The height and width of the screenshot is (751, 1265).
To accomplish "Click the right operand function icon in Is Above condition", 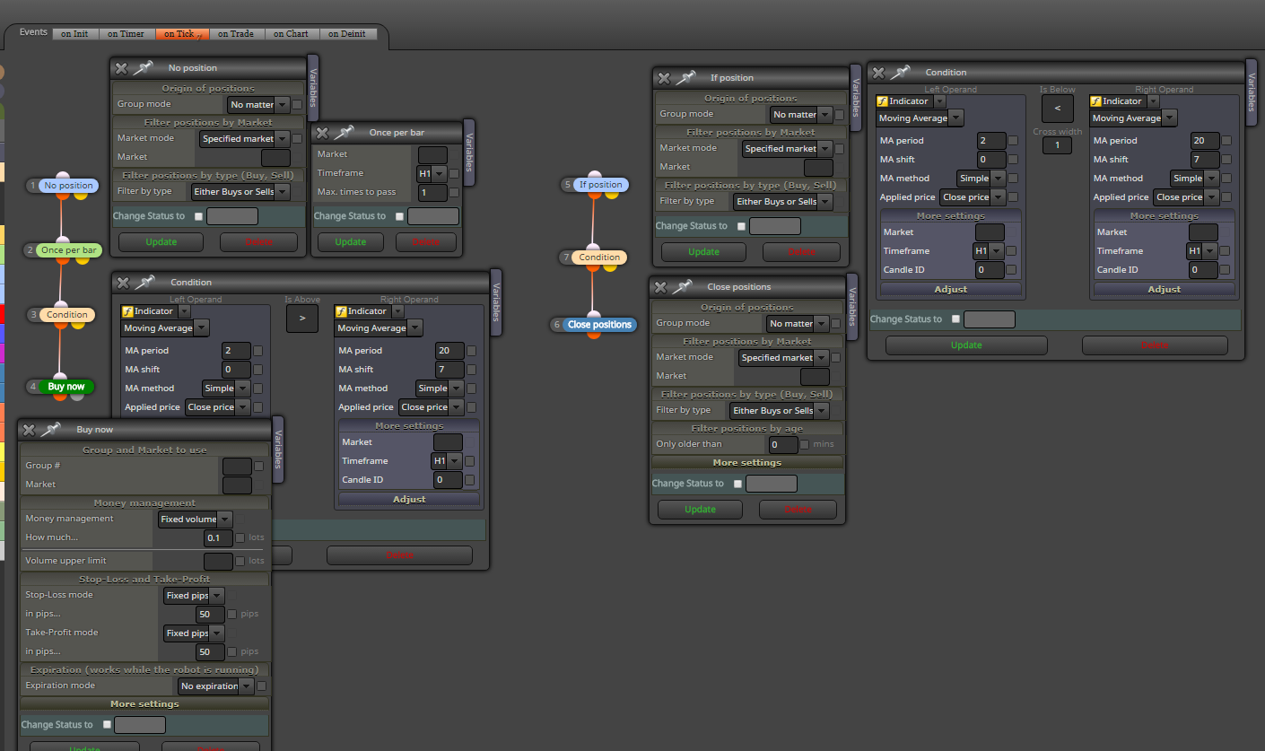I will click(x=341, y=311).
